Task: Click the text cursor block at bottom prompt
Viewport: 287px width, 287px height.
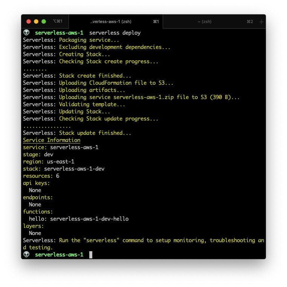Action: click(91, 255)
